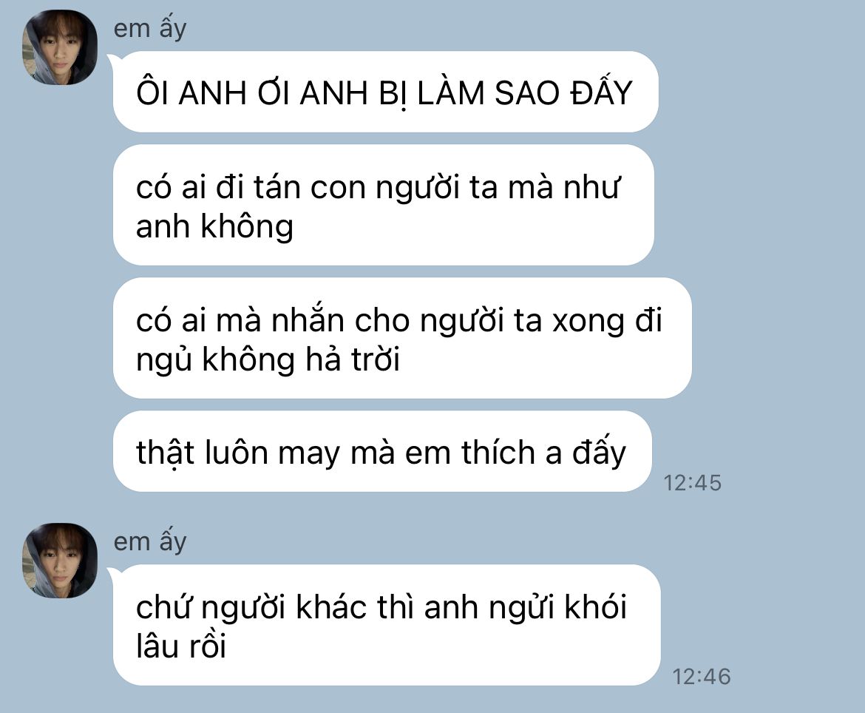Select the message starting chứ người khác
The width and height of the screenshot is (865, 713).
[387, 625]
